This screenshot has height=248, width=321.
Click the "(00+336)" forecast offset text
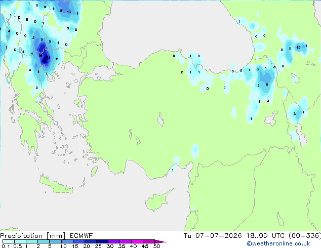(x=305, y=236)
